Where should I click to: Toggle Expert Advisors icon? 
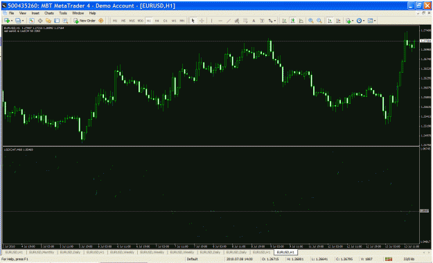[x=100, y=21]
